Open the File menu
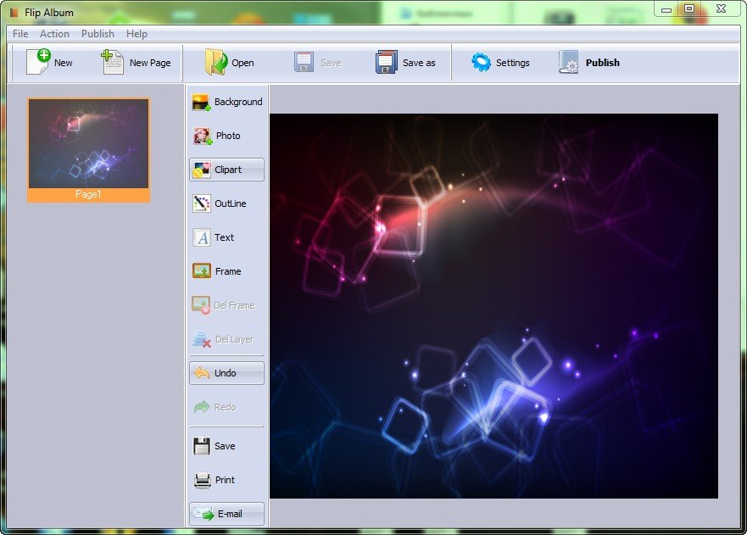Viewport: 747px width, 535px height. [x=20, y=34]
